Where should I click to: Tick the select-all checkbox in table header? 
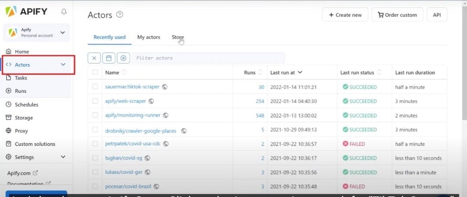coord(95,72)
